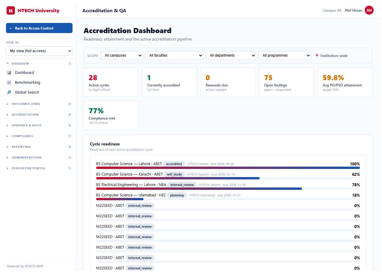Click the 62% readiness value
382x273 pixels.
pos(356,174)
